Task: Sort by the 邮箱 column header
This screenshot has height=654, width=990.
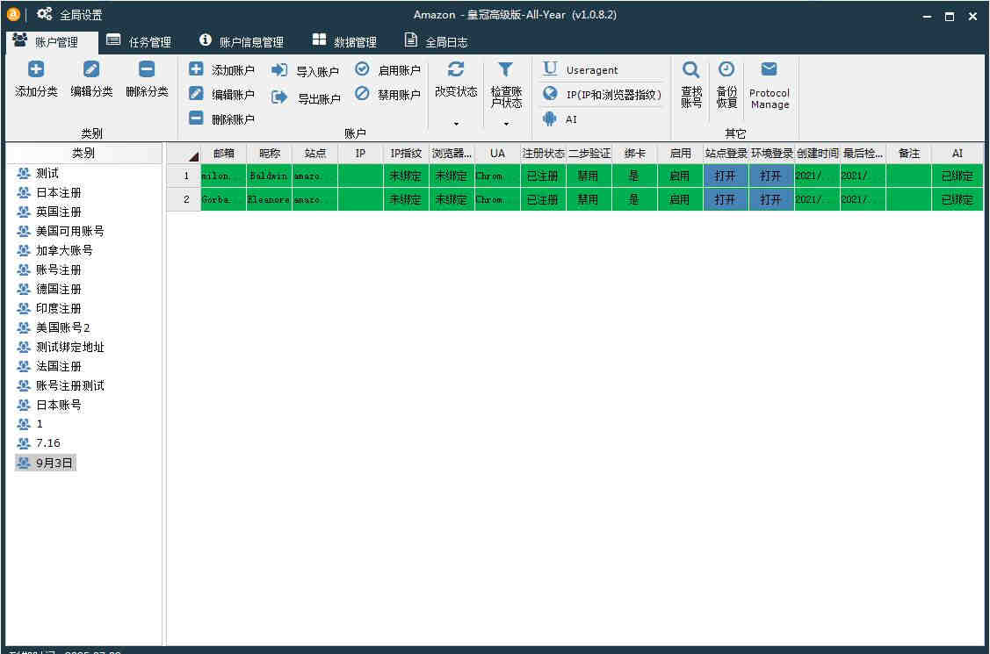Action: click(x=223, y=154)
